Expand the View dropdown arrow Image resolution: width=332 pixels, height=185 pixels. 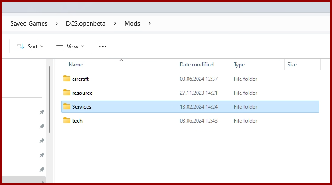83,46
